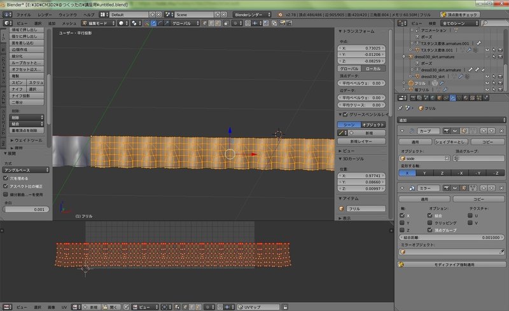Open the アングルベース method dropdown

25,170
